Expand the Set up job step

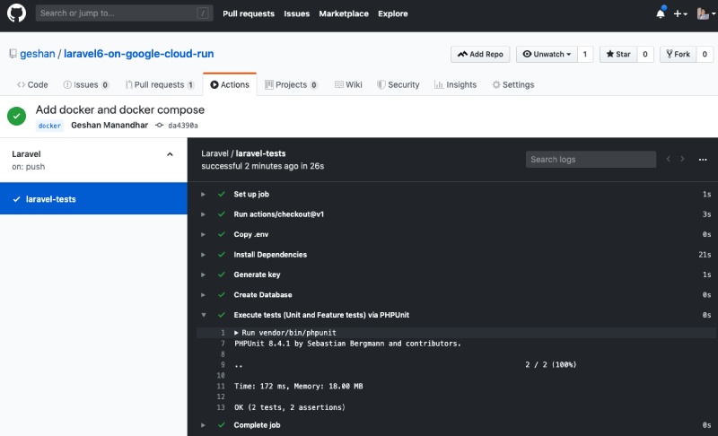203,195
